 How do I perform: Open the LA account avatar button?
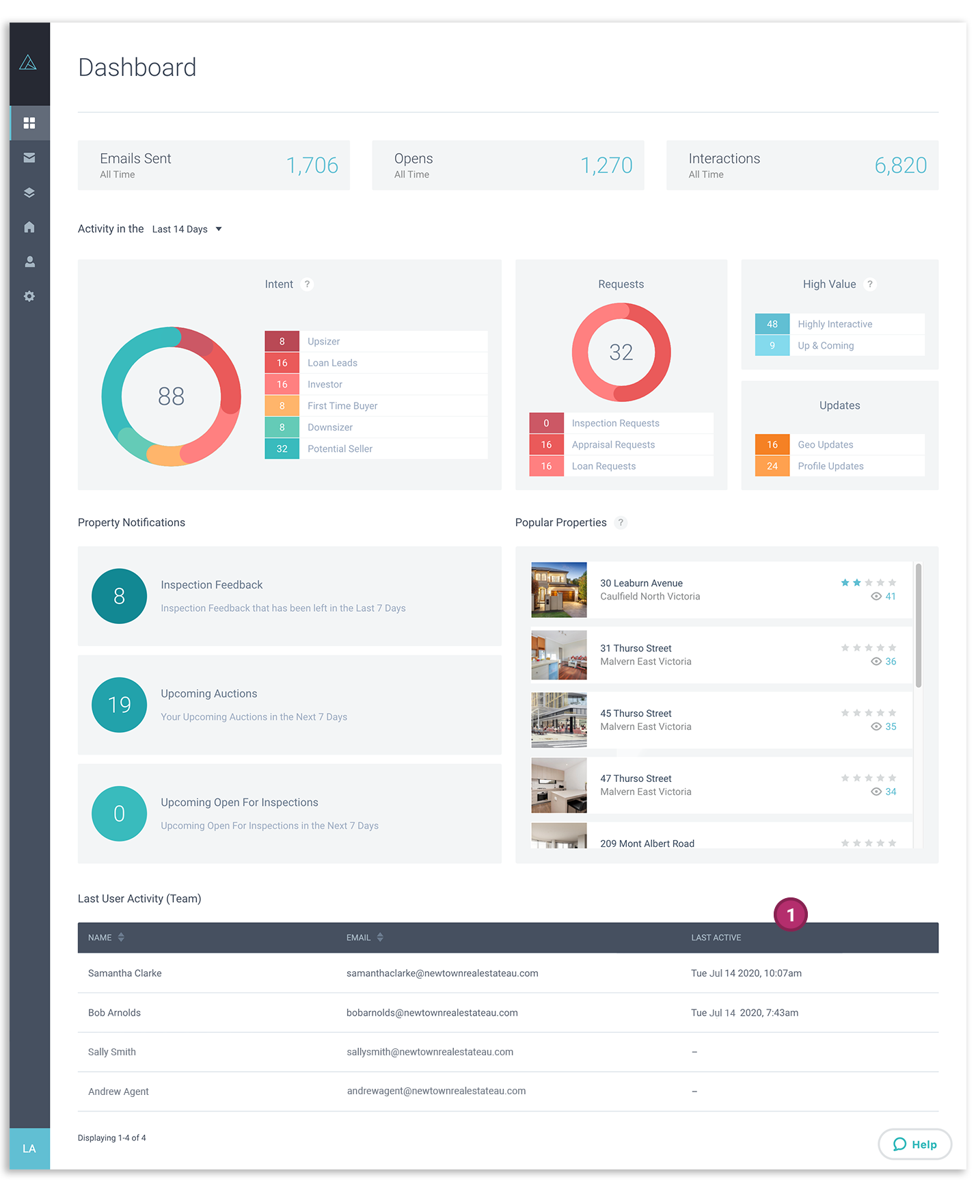coord(29,1148)
